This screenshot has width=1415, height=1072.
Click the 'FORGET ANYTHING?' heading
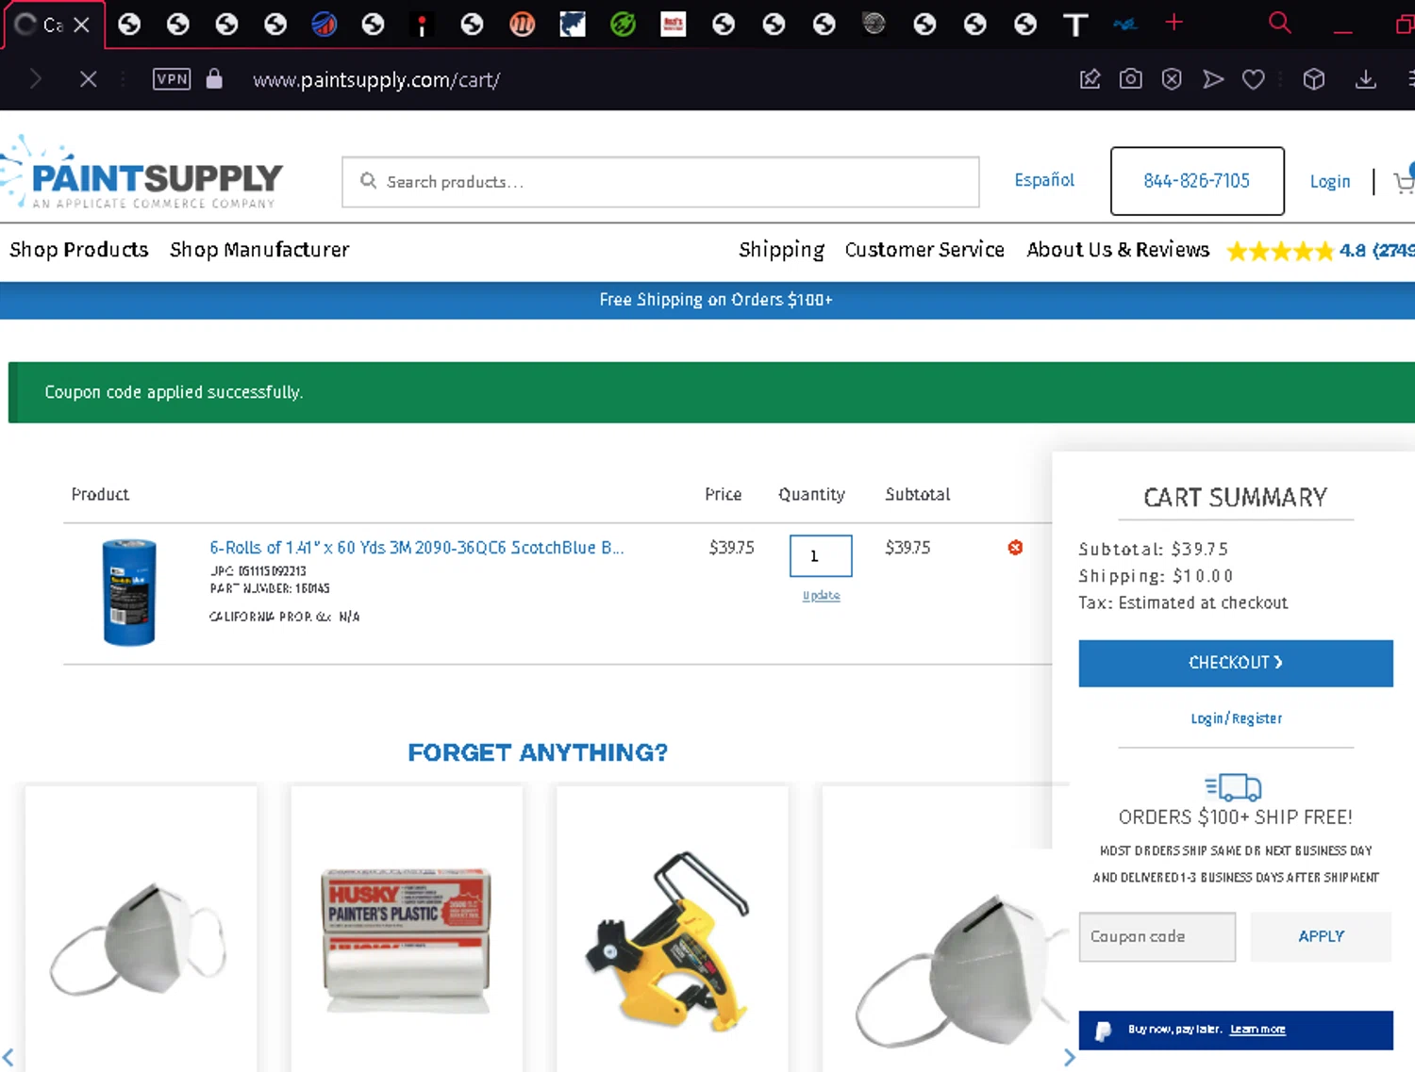click(538, 752)
